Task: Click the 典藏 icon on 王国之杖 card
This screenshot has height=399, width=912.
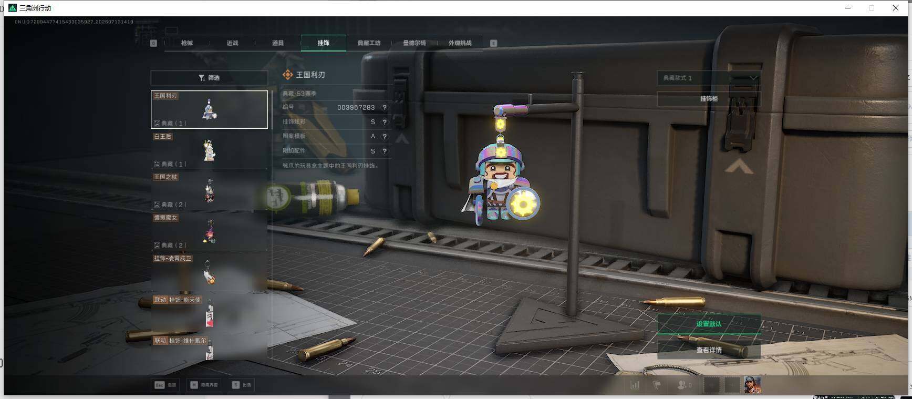Action: pyautogui.click(x=157, y=204)
